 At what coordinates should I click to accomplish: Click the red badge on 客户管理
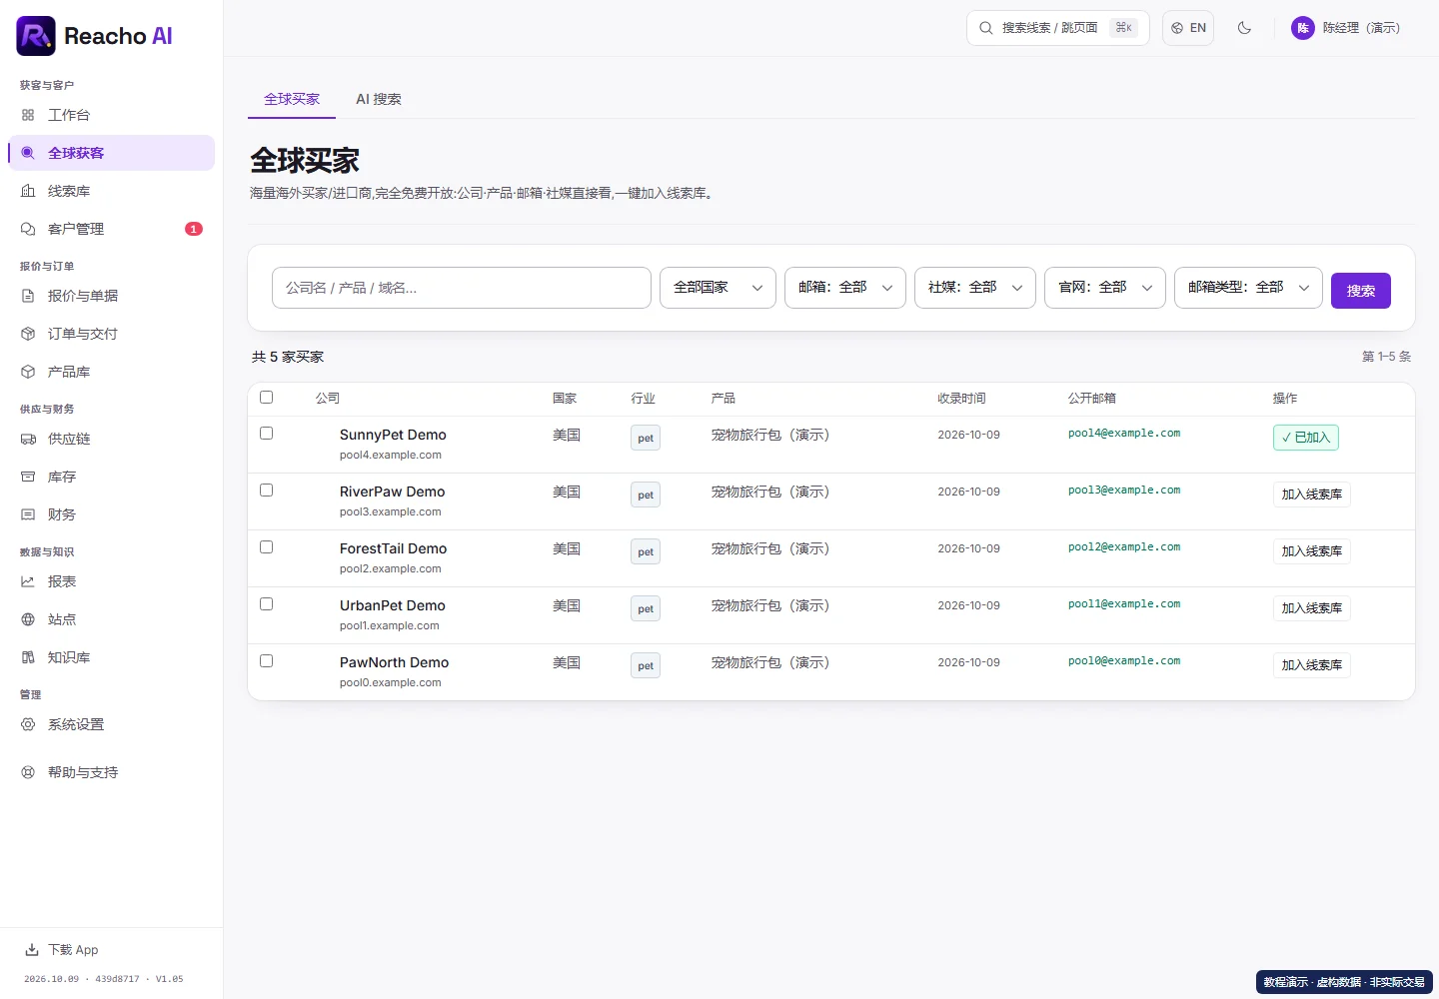[x=194, y=229]
